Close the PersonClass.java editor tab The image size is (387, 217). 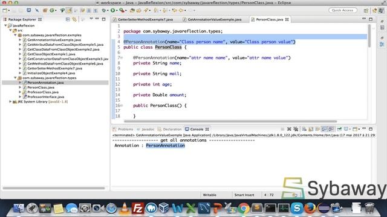point(287,19)
